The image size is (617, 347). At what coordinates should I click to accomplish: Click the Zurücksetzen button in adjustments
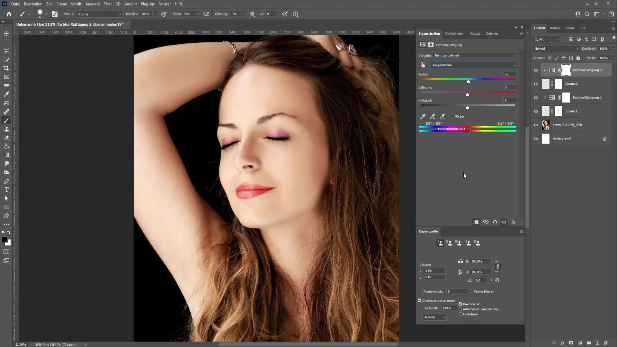pos(495,222)
